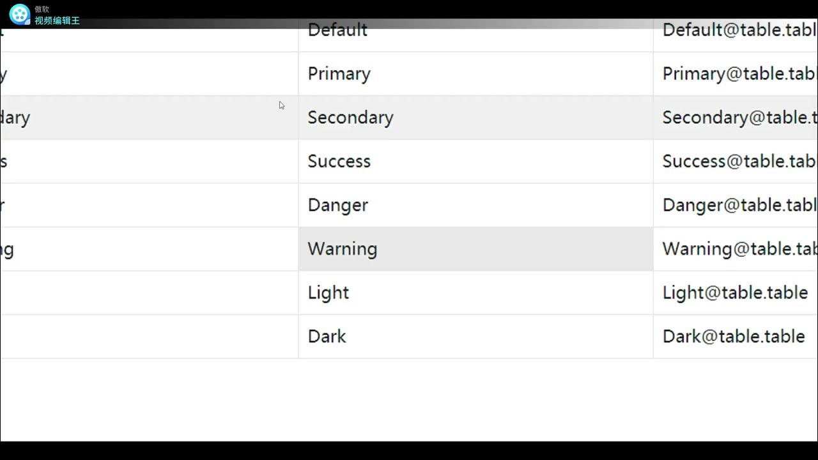Click the Danger@table.table email cell
Screen dimensions: 818x460
point(736,205)
